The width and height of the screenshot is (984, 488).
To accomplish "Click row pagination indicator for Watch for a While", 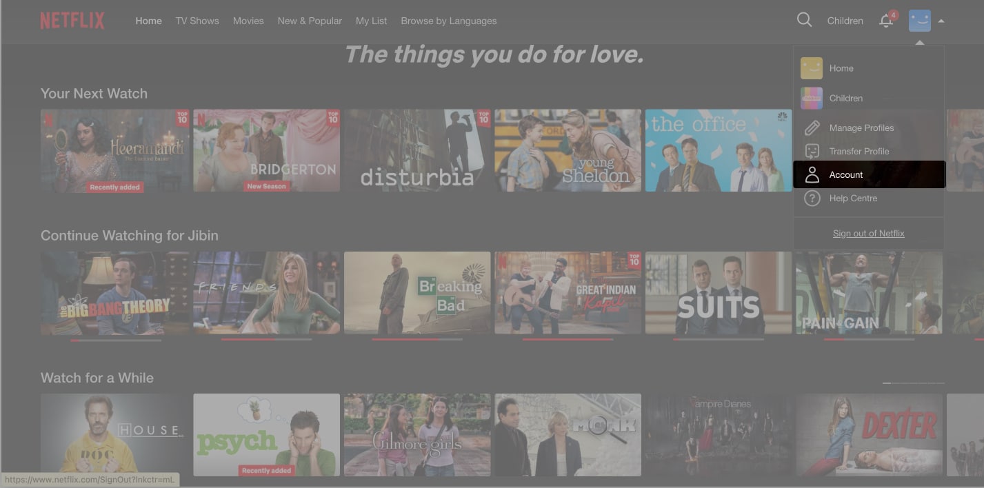I will tap(914, 383).
